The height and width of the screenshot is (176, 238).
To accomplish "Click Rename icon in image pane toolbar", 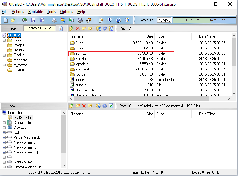I will pos(90,28).
